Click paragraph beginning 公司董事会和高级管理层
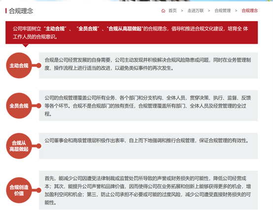 point(146,140)
